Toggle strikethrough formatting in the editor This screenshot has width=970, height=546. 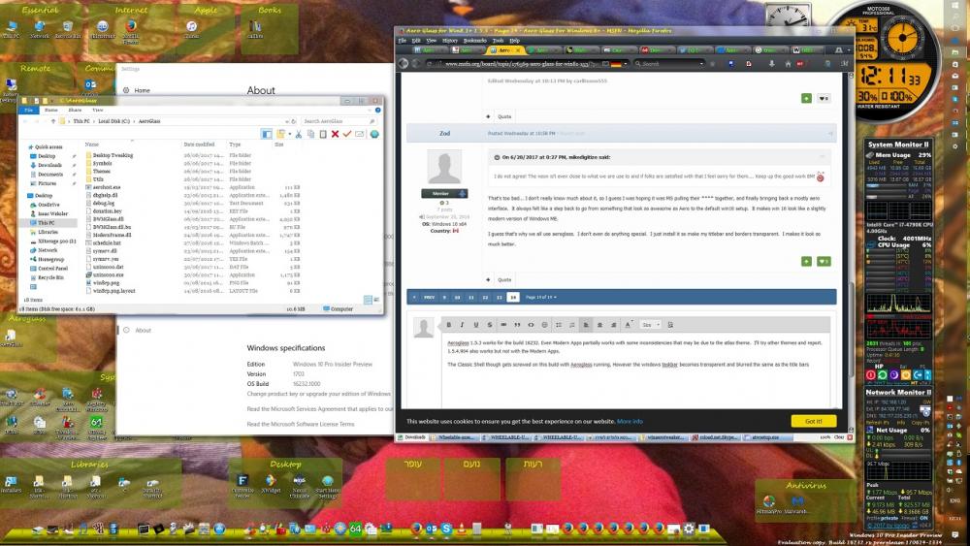[x=489, y=325]
